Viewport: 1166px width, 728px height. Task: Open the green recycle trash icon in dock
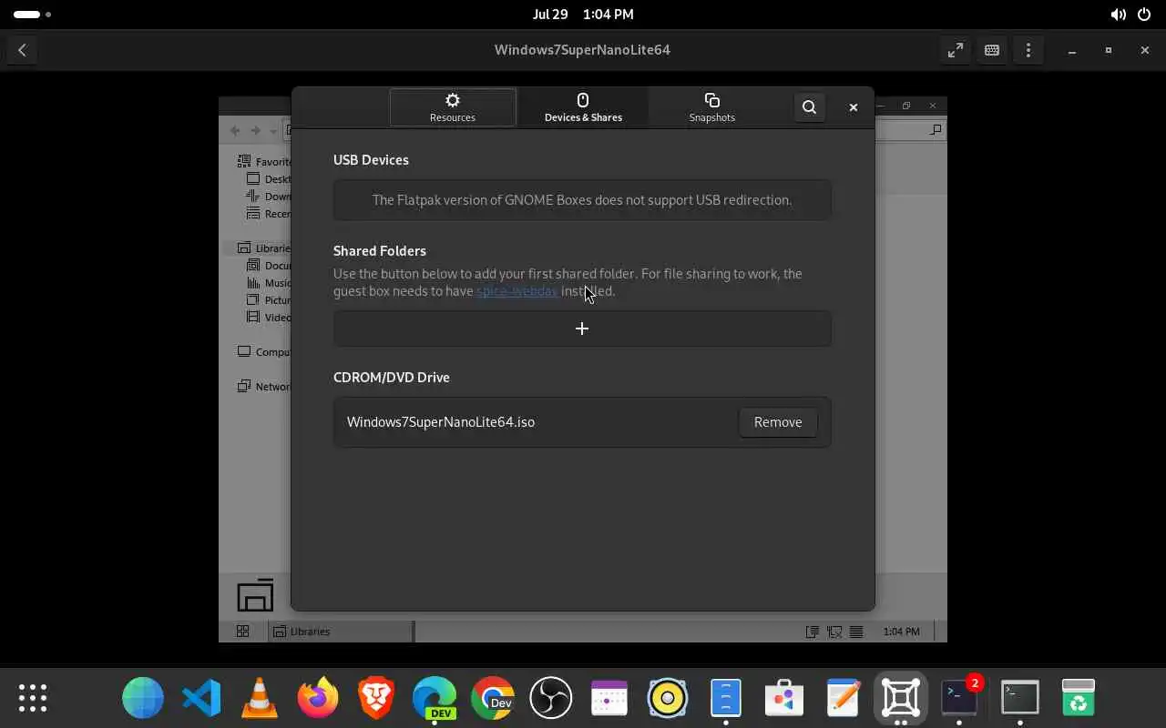1079,698
